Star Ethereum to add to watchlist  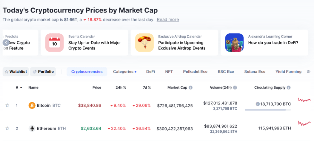tap(7, 129)
